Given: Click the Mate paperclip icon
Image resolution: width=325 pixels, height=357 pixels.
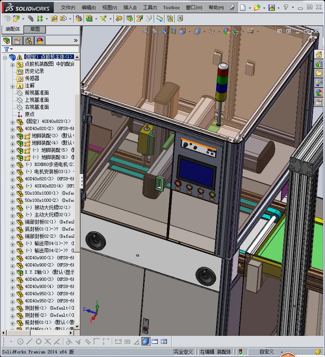Looking at the screenshot, I should [x=31, y=18].
